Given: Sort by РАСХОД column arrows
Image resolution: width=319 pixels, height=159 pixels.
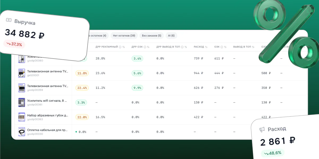Looking at the screenshot, I should [x=206, y=47].
